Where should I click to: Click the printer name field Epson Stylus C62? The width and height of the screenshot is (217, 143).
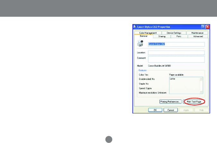176,44
